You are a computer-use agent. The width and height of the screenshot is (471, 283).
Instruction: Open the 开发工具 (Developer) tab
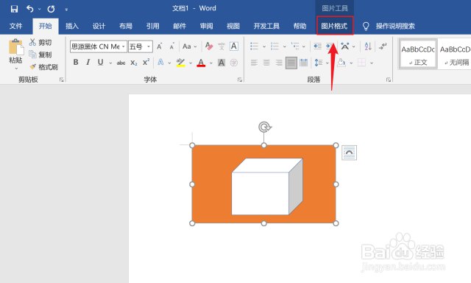(x=266, y=27)
